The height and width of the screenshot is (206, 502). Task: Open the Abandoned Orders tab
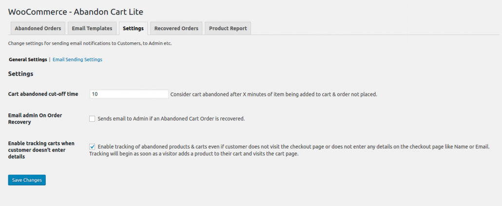click(38, 28)
